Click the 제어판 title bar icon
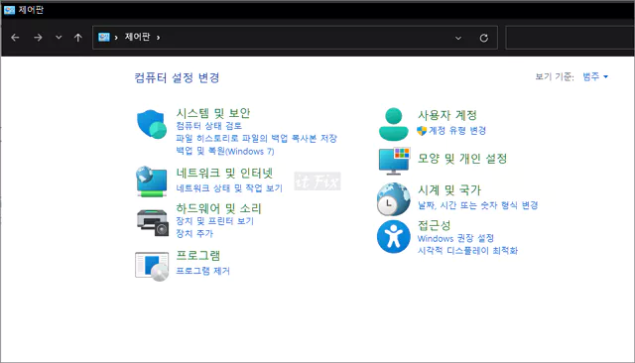The width and height of the screenshot is (635, 363). click(9, 10)
